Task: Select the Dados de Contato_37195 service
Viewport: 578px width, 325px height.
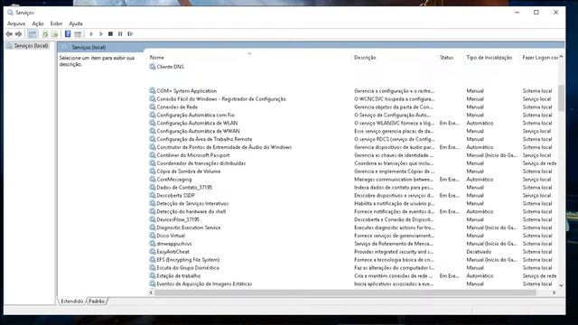Action: click(x=184, y=187)
